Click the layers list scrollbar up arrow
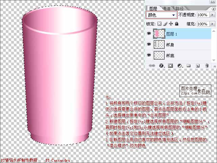Image resolution: width=217 pixels, height=163 pixels. (214, 31)
